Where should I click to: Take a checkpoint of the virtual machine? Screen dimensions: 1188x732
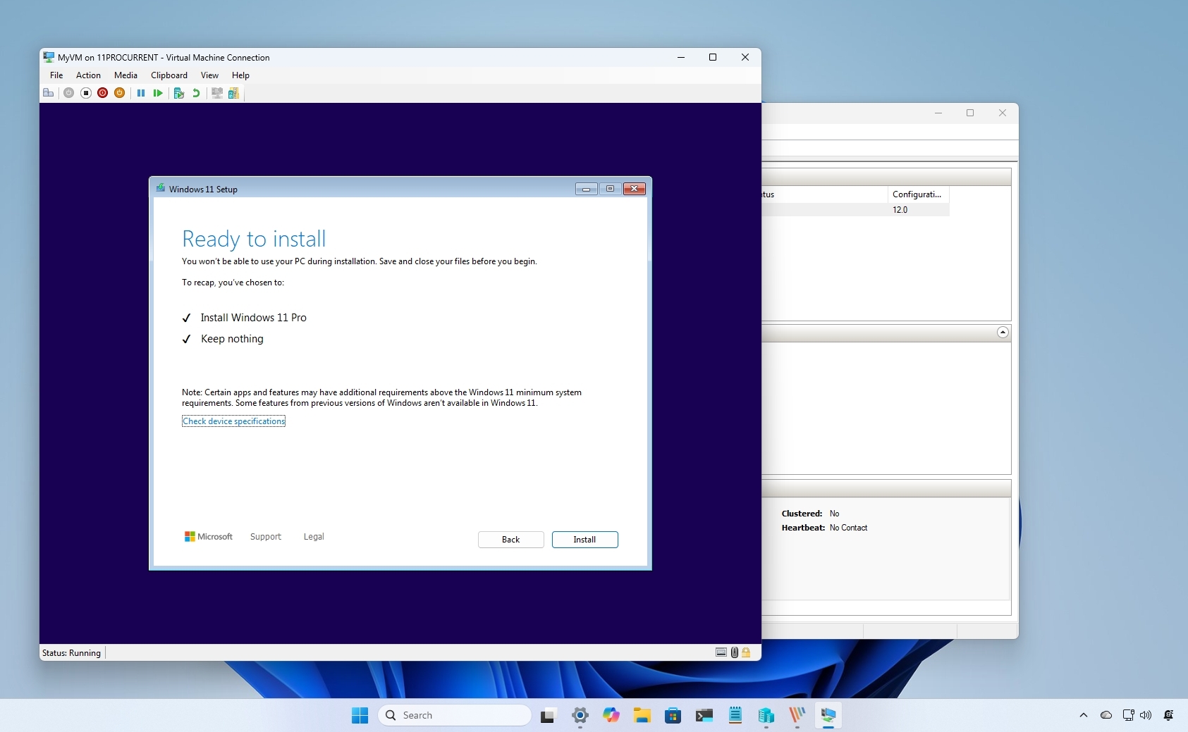(178, 93)
